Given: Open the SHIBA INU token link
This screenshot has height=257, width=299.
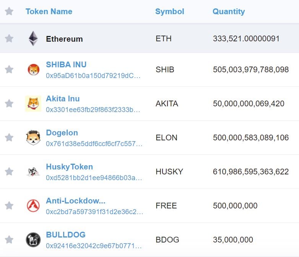Looking at the screenshot, I should 66,65.
